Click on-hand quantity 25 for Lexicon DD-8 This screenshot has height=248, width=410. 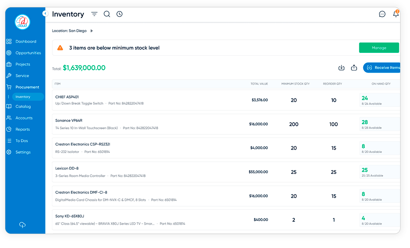click(365, 170)
